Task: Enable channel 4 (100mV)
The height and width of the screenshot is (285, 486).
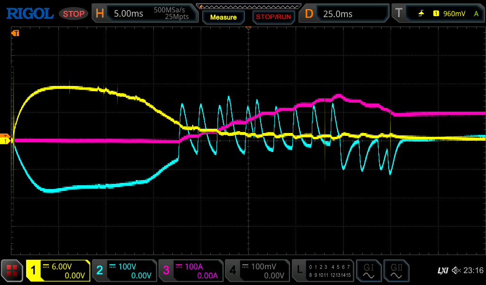Action: coord(257,271)
